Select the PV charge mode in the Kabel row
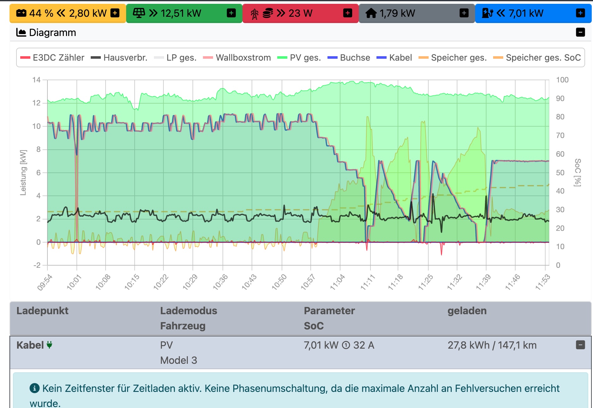The width and height of the screenshot is (593, 408). tap(167, 345)
